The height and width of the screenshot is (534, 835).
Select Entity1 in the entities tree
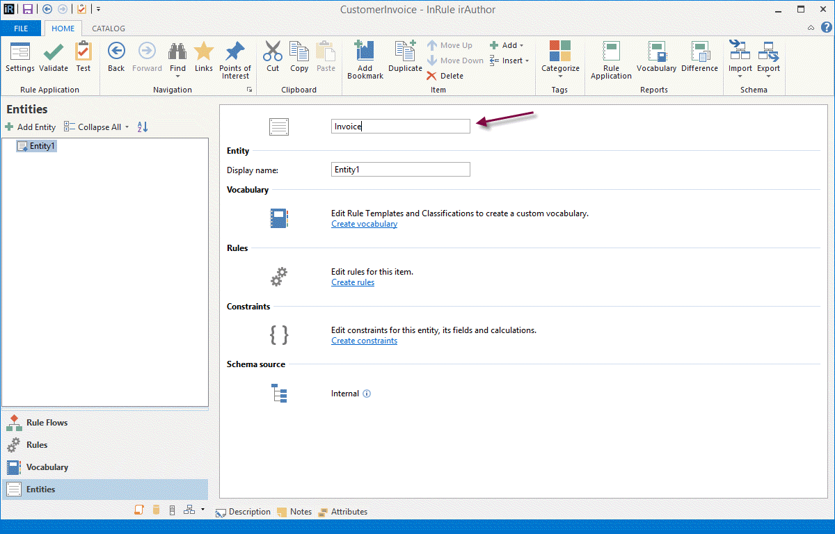pos(42,146)
